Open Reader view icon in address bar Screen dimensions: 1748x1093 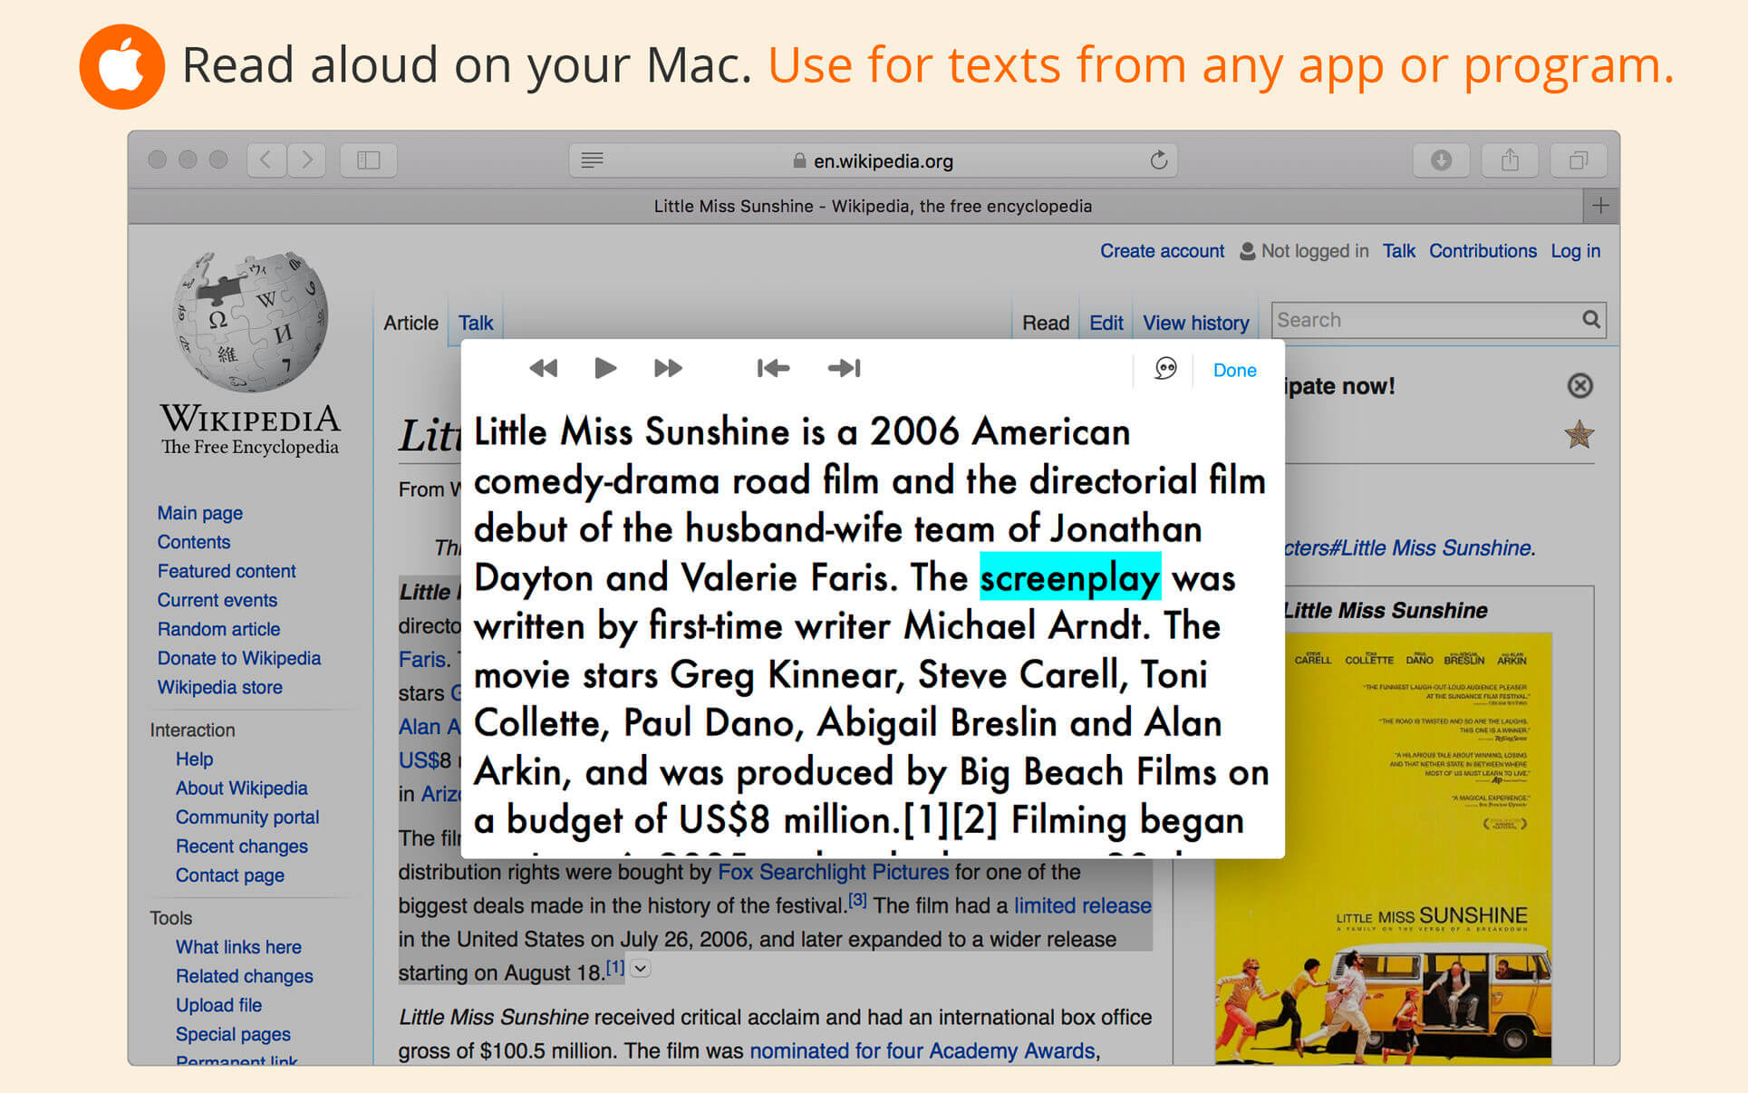pyautogui.click(x=592, y=160)
